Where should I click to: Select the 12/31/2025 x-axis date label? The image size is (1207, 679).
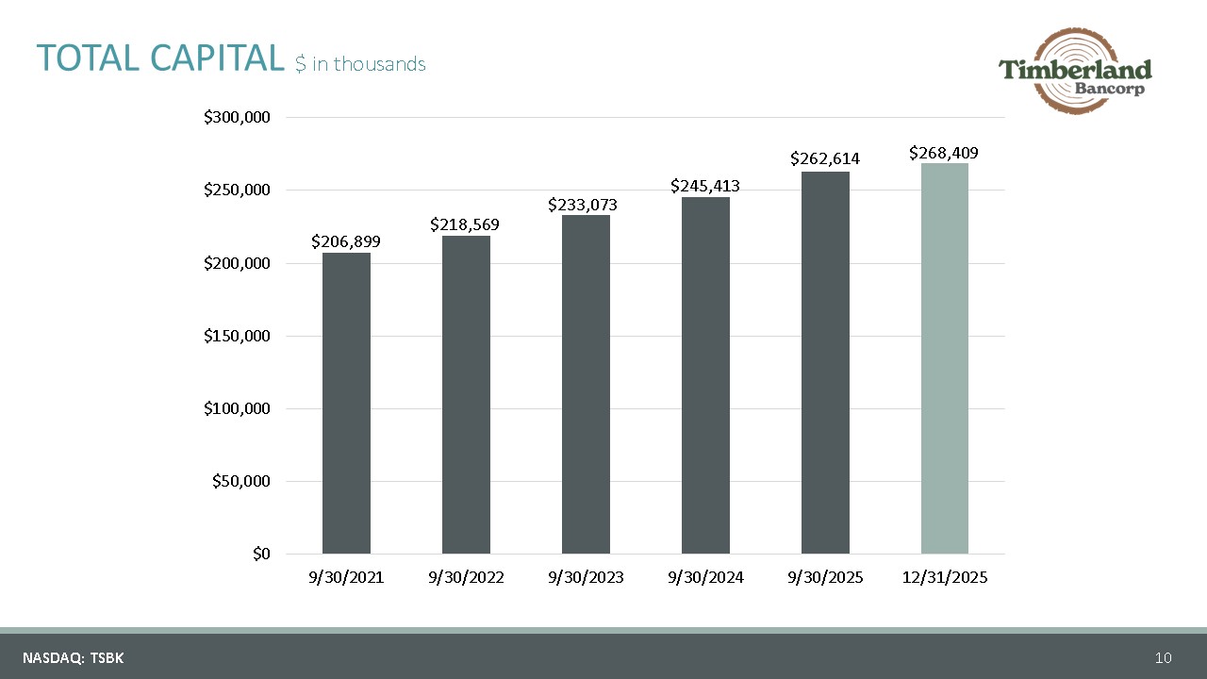(944, 577)
